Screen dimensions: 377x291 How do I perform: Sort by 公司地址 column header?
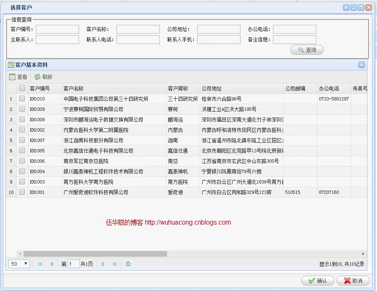(x=242, y=88)
